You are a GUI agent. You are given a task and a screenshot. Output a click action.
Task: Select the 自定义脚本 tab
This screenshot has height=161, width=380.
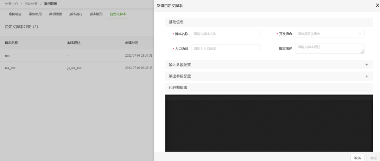tap(118, 14)
